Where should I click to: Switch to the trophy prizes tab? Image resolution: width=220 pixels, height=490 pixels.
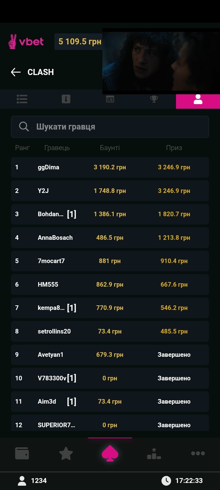(x=154, y=99)
